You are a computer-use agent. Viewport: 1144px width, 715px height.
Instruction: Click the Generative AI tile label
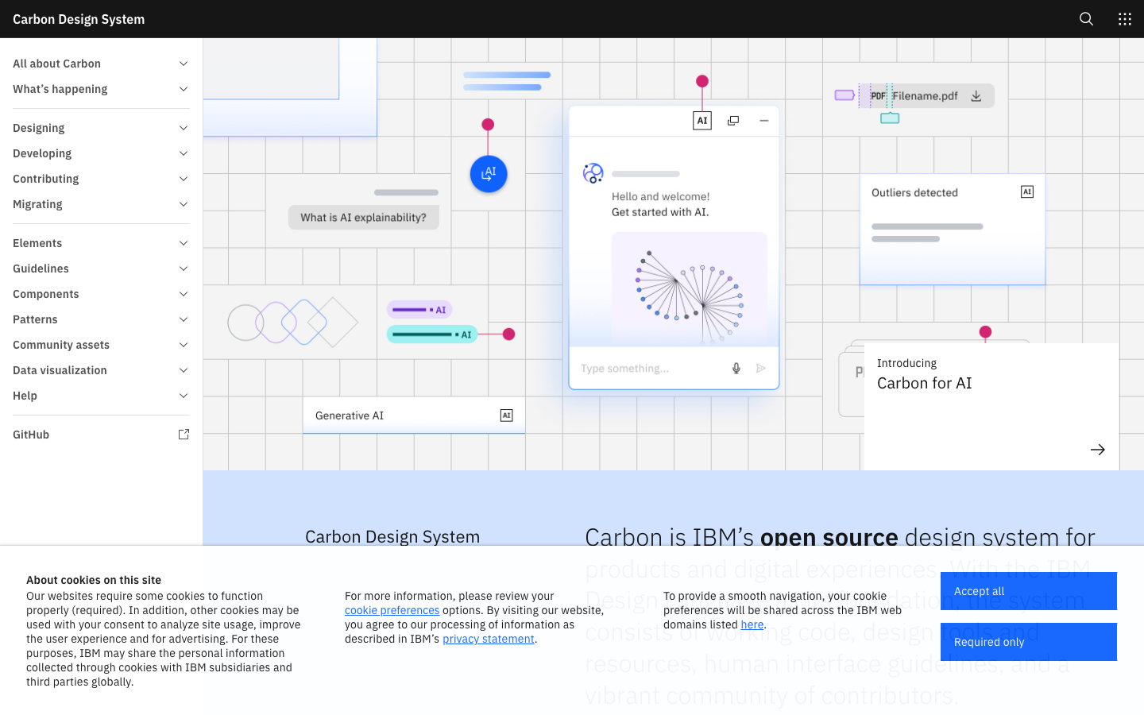click(350, 415)
